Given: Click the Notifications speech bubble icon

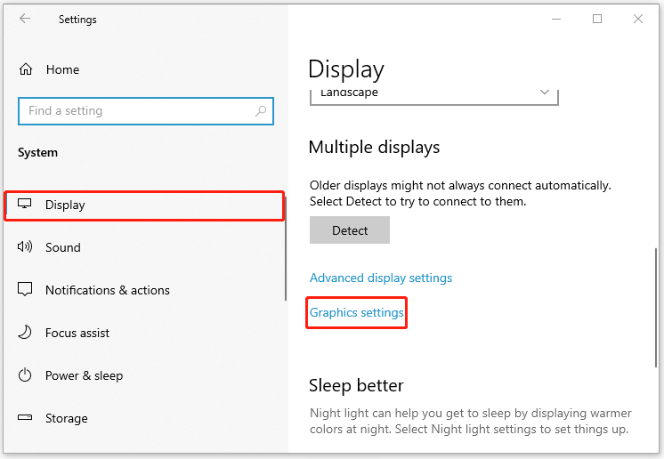Looking at the screenshot, I should pos(25,289).
